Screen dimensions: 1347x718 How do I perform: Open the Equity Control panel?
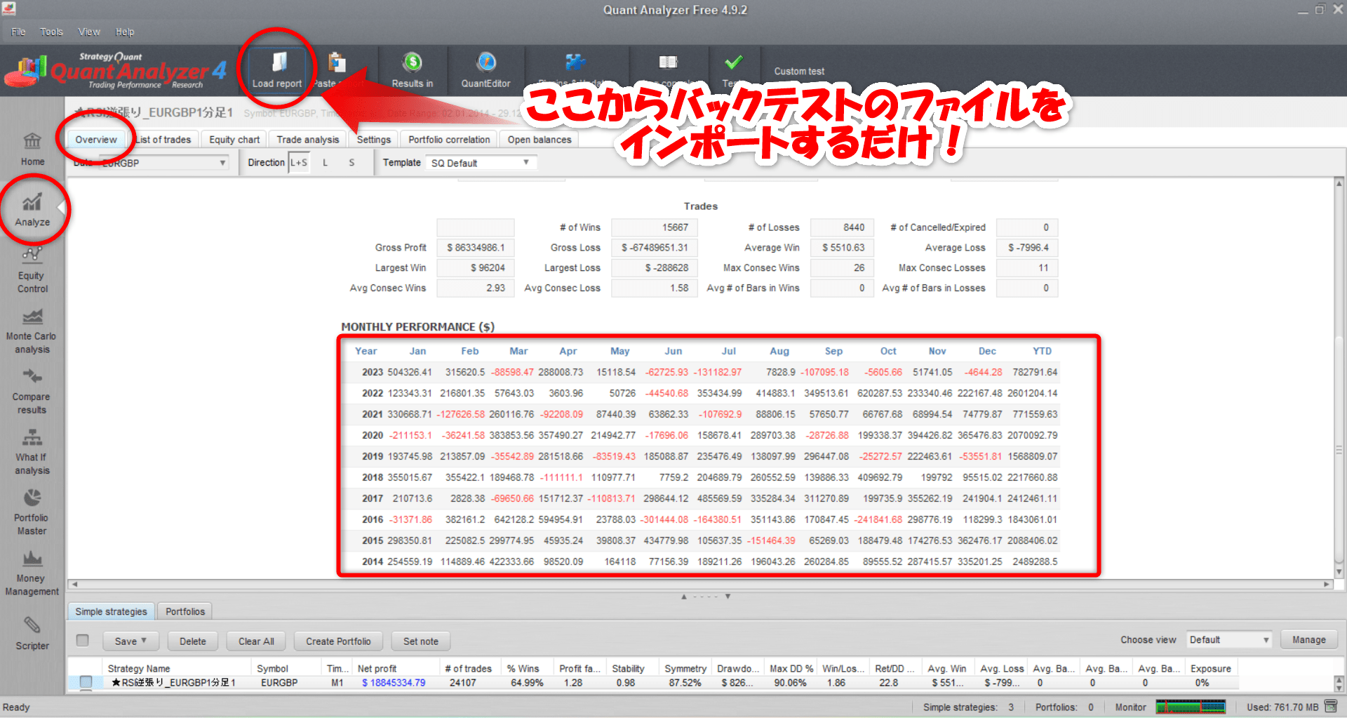[x=32, y=268]
